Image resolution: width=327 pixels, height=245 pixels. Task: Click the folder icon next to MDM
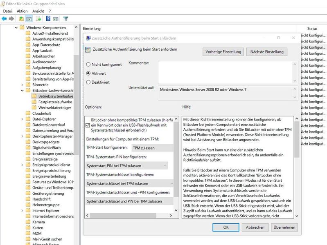(28, 233)
